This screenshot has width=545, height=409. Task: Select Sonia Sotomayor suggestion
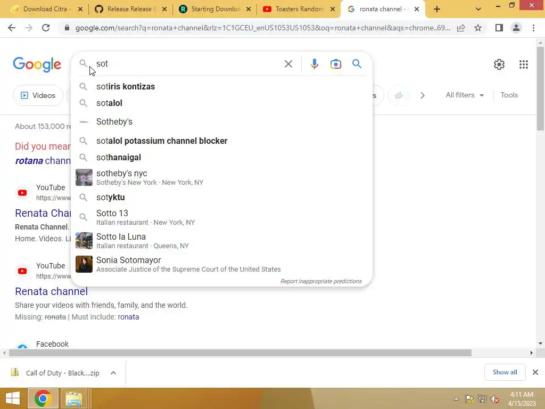coord(221,264)
